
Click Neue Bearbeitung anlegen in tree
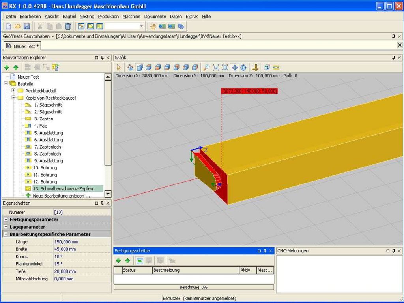[x=61, y=196]
